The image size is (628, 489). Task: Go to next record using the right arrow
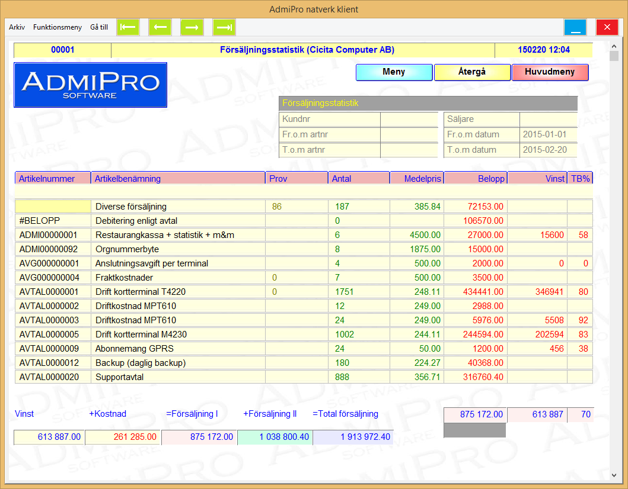pos(192,27)
